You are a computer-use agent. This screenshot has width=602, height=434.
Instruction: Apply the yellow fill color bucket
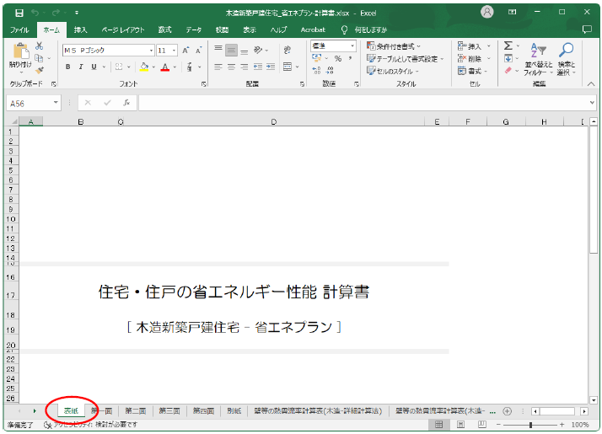click(144, 67)
